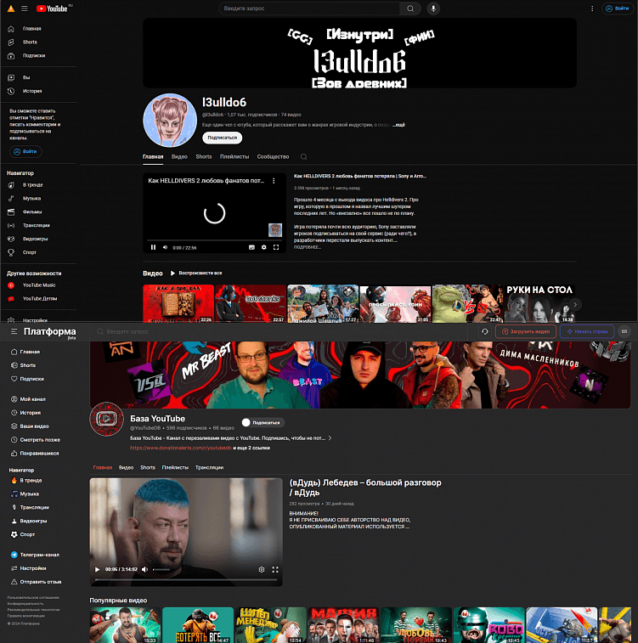Open the Платформа hamburger menu

click(14, 331)
